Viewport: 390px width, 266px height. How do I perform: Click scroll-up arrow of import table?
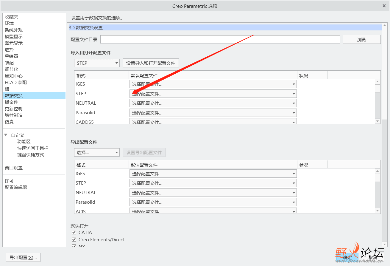(x=377, y=82)
